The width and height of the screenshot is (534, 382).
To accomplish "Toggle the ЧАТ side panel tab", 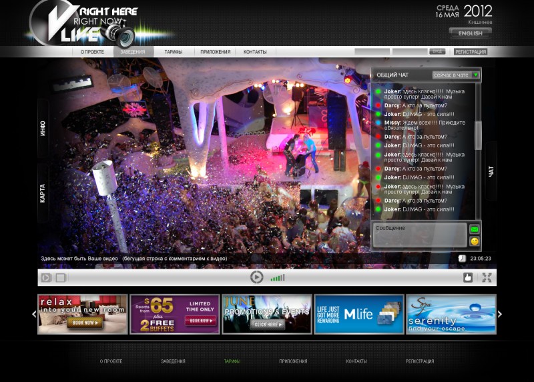I will point(491,171).
